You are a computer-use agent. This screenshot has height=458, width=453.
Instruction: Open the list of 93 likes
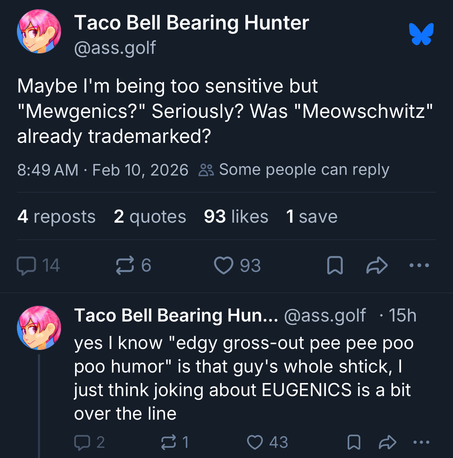click(x=236, y=216)
